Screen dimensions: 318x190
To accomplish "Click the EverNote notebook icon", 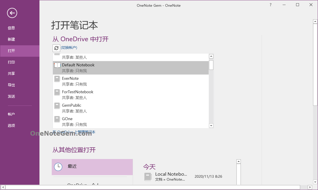I will (57, 79).
